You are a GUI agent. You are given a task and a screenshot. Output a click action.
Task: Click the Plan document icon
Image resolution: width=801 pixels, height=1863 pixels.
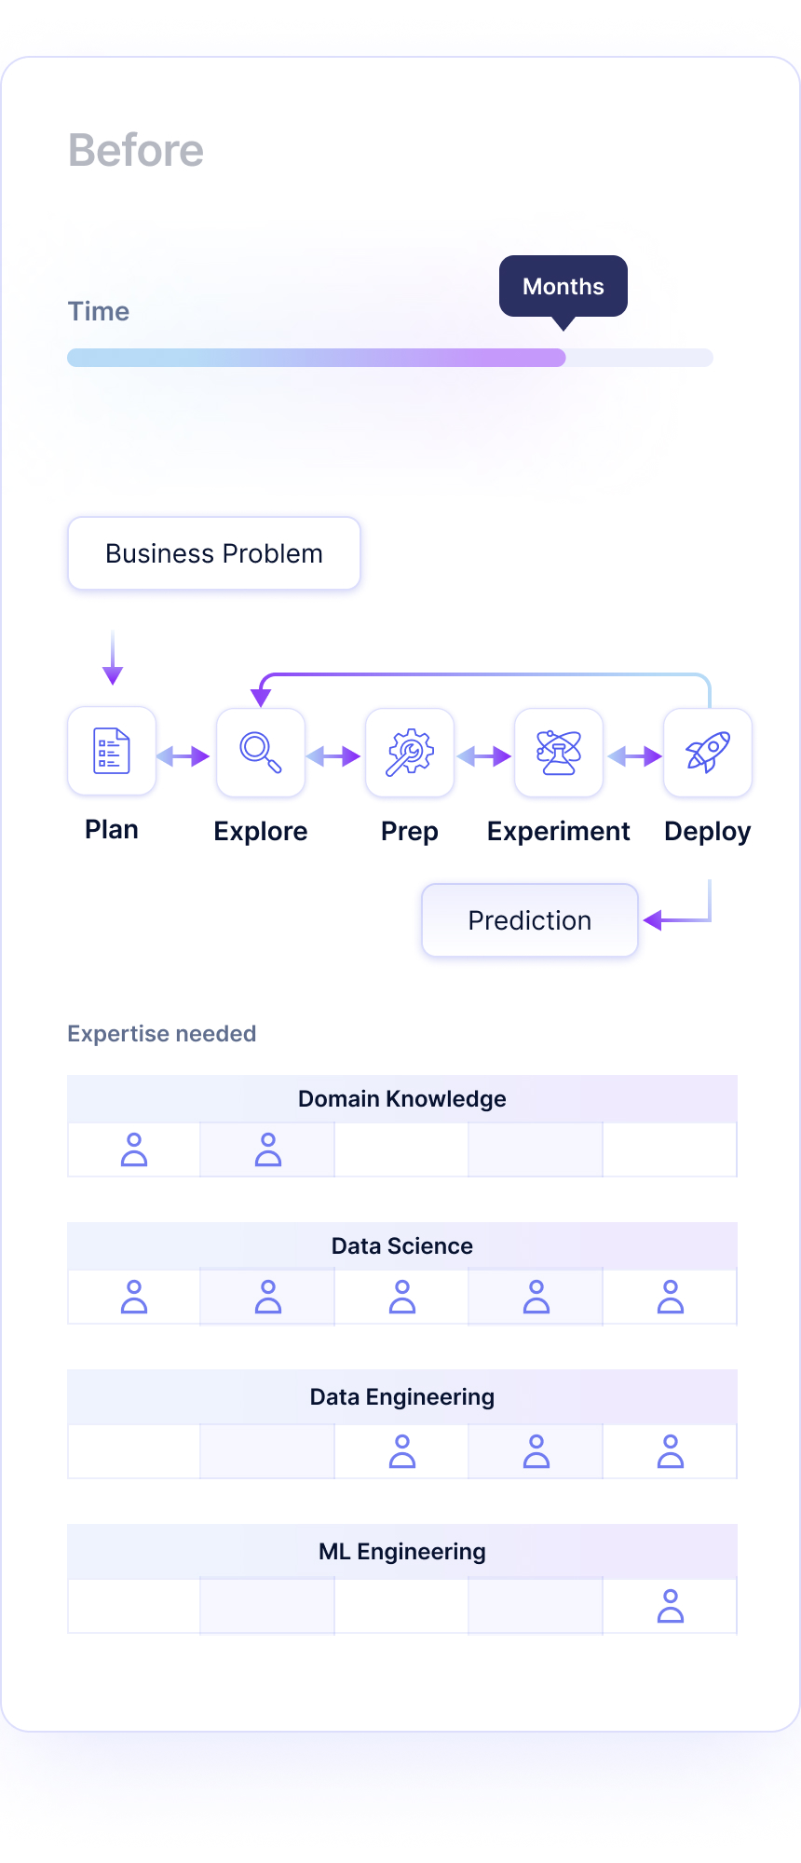click(112, 752)
